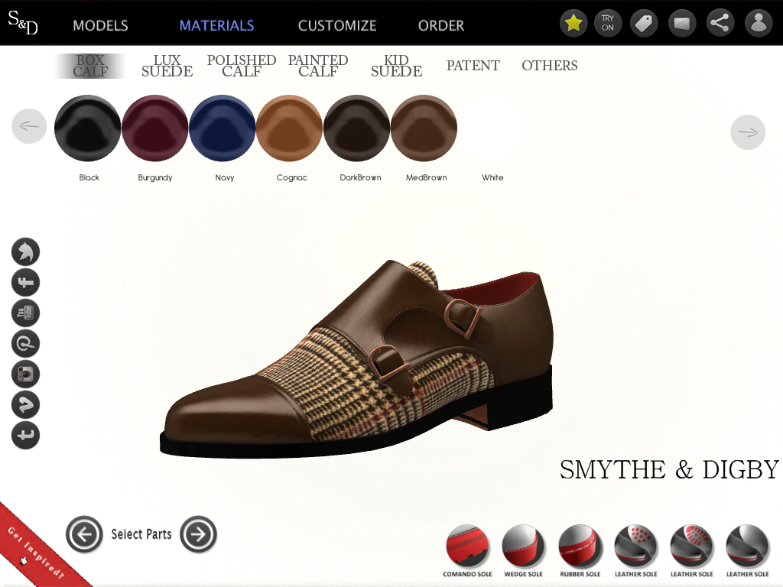Click the 3D monk strap shoe preview

point(357,358)
